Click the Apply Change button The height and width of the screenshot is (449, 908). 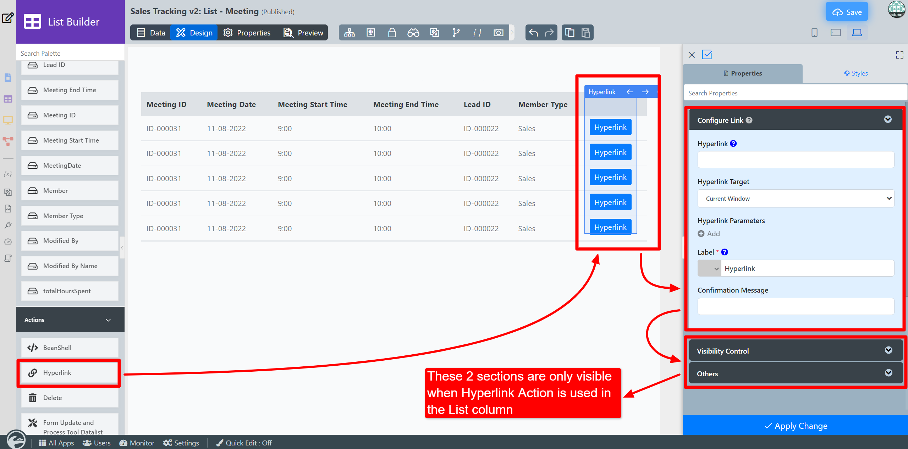tap(795, 426)
